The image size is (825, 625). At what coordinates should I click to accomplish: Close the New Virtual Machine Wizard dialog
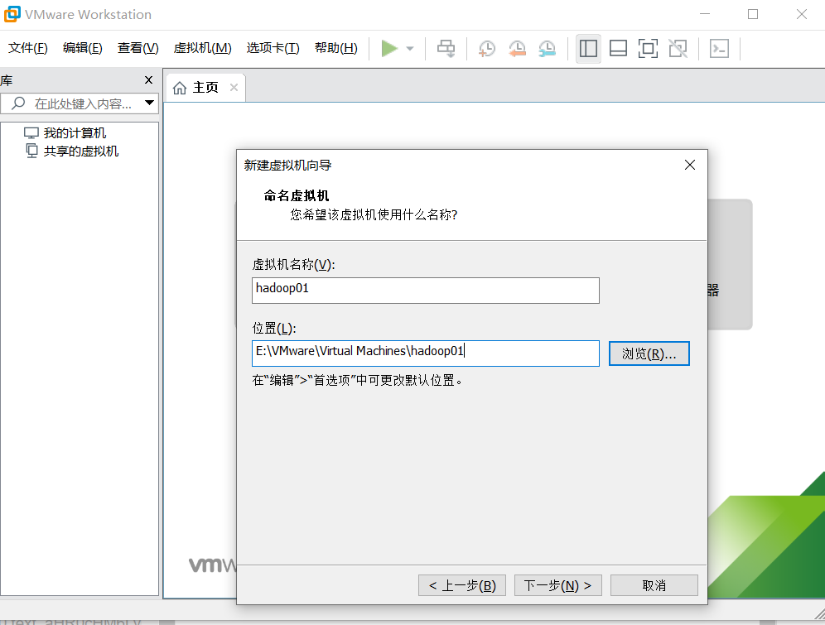(690, 165)
